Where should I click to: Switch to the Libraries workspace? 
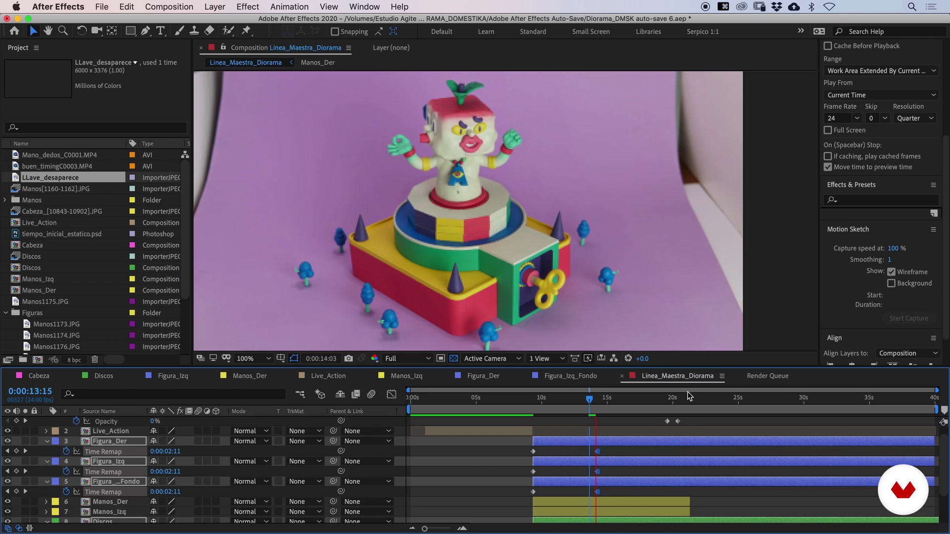(648, 32)
